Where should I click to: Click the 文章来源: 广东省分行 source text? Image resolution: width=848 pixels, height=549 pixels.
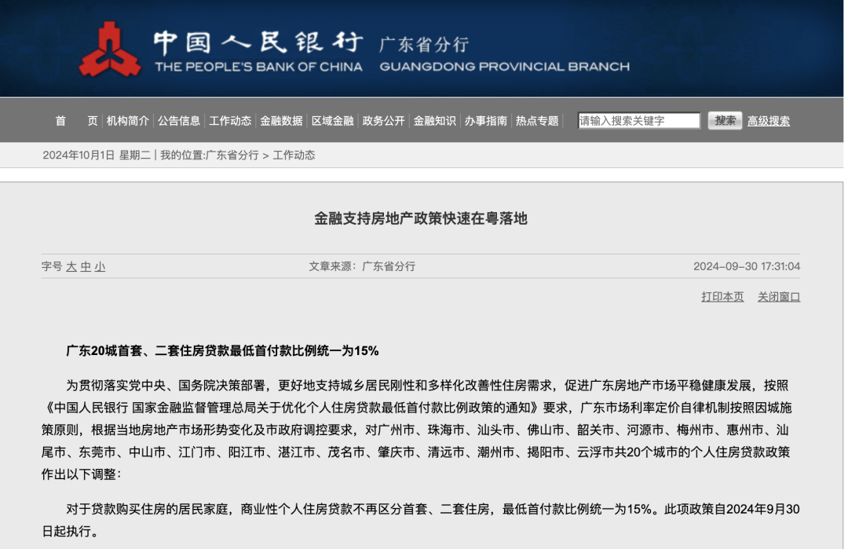[x=362, y=266]
